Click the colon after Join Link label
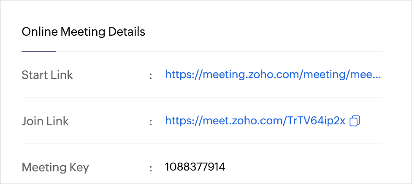 click(151, 122)
